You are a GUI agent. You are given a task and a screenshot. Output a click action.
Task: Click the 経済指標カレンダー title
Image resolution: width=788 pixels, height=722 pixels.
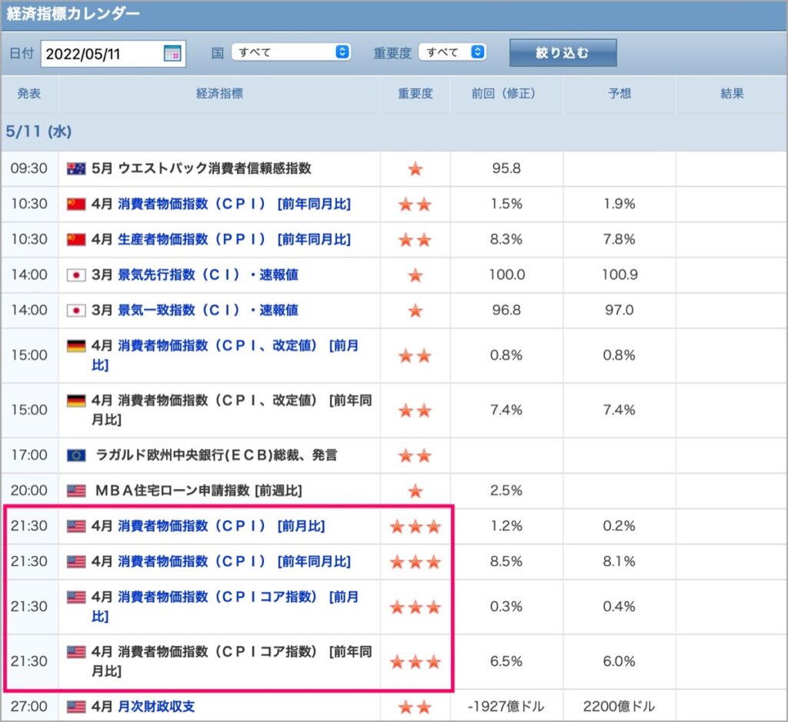(x=73, y=14)
